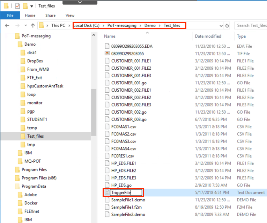
Task: Click This PC in the address bar
Action: [58, 25]
